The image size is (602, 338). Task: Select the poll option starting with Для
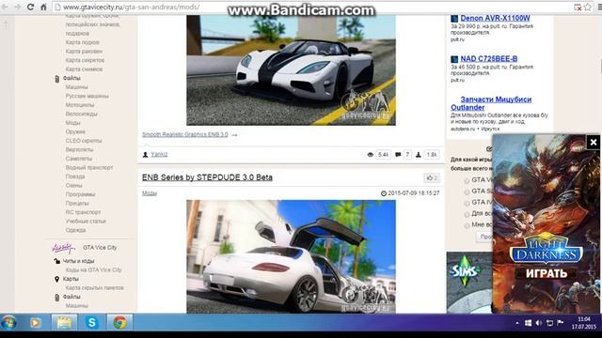[x=467, y=214]
